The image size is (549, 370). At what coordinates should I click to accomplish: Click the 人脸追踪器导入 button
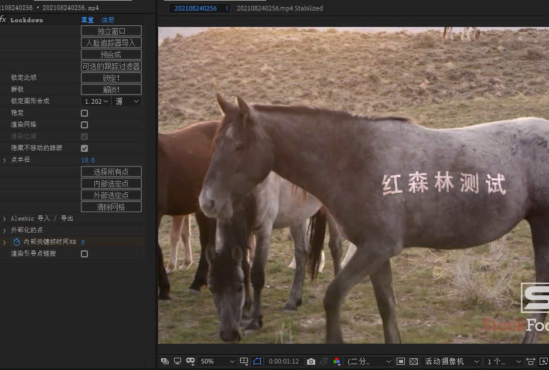click(x=111, y=43)
